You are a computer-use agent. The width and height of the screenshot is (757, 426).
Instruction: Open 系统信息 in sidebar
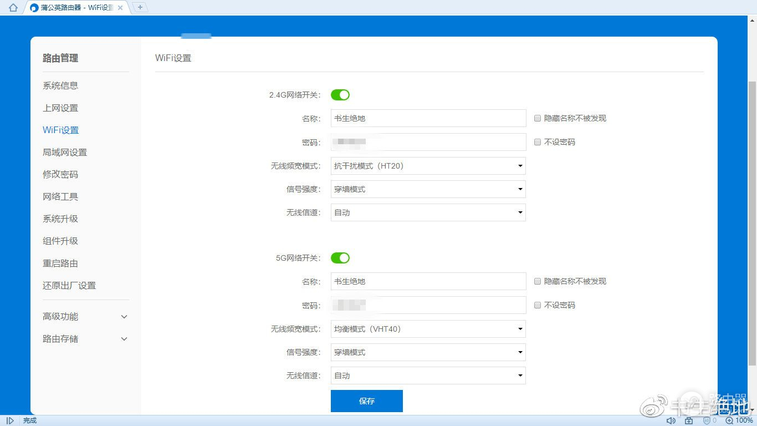pyautogui.click(x=60, y=85)
